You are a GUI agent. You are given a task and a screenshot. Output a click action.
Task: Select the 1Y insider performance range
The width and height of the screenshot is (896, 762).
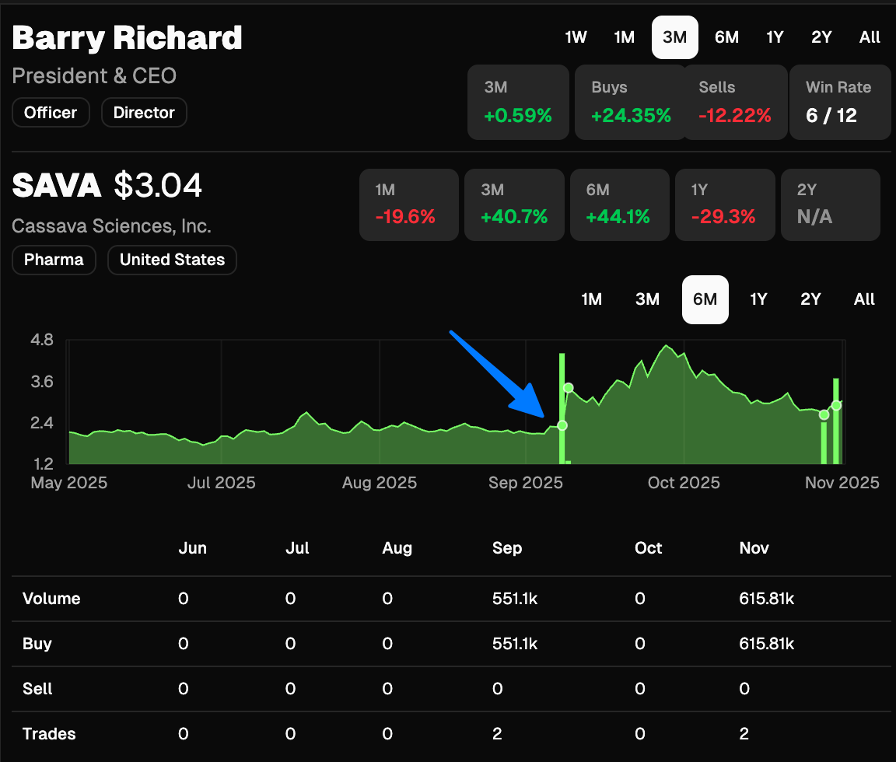pyautogui.click(x=775, y=37)
